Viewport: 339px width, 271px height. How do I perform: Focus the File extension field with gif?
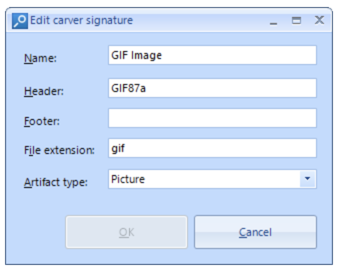click(x=212, y=148)
